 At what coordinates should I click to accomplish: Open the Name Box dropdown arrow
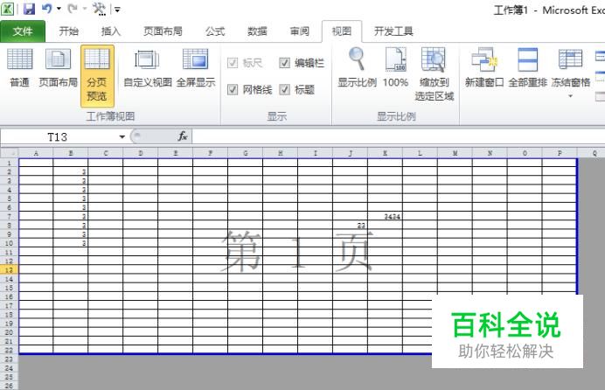coord(122,137)
